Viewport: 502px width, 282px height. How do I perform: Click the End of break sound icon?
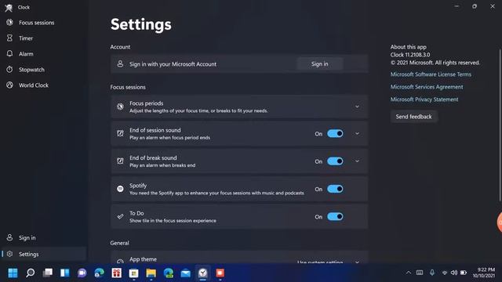120,161
